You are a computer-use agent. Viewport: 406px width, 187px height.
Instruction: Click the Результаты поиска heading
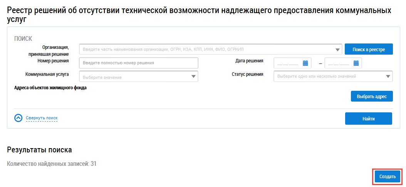pos(39,150)
